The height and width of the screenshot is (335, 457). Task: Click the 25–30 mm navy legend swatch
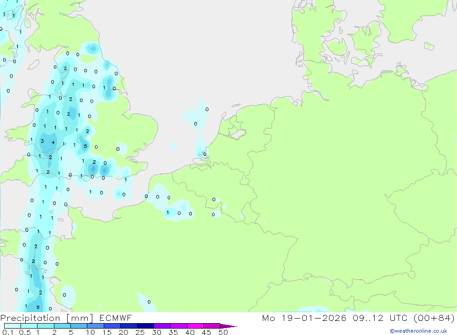tap(145, 326)
